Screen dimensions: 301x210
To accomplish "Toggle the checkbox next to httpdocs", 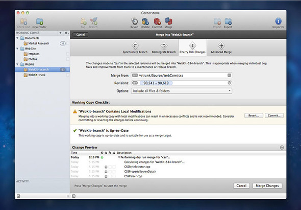I will click(x=67, y=54).
